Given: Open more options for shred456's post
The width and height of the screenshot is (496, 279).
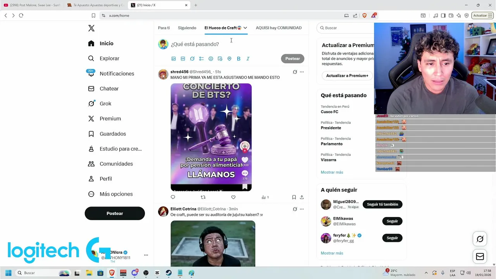Looking at the screenshot, I should (x=302, y=72).
